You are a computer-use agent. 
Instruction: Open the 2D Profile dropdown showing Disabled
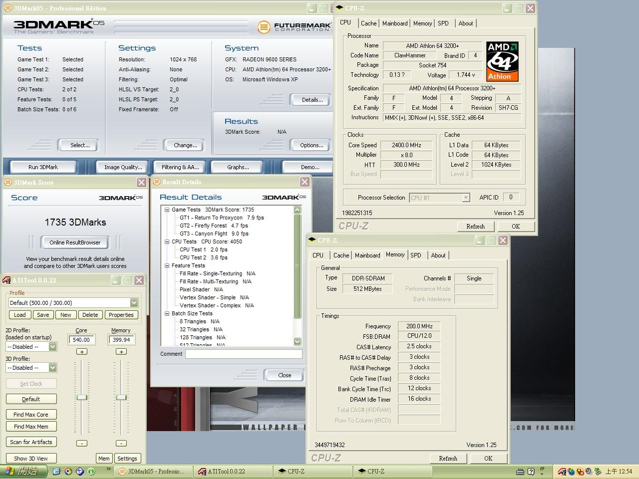click(x=53, y=346)
